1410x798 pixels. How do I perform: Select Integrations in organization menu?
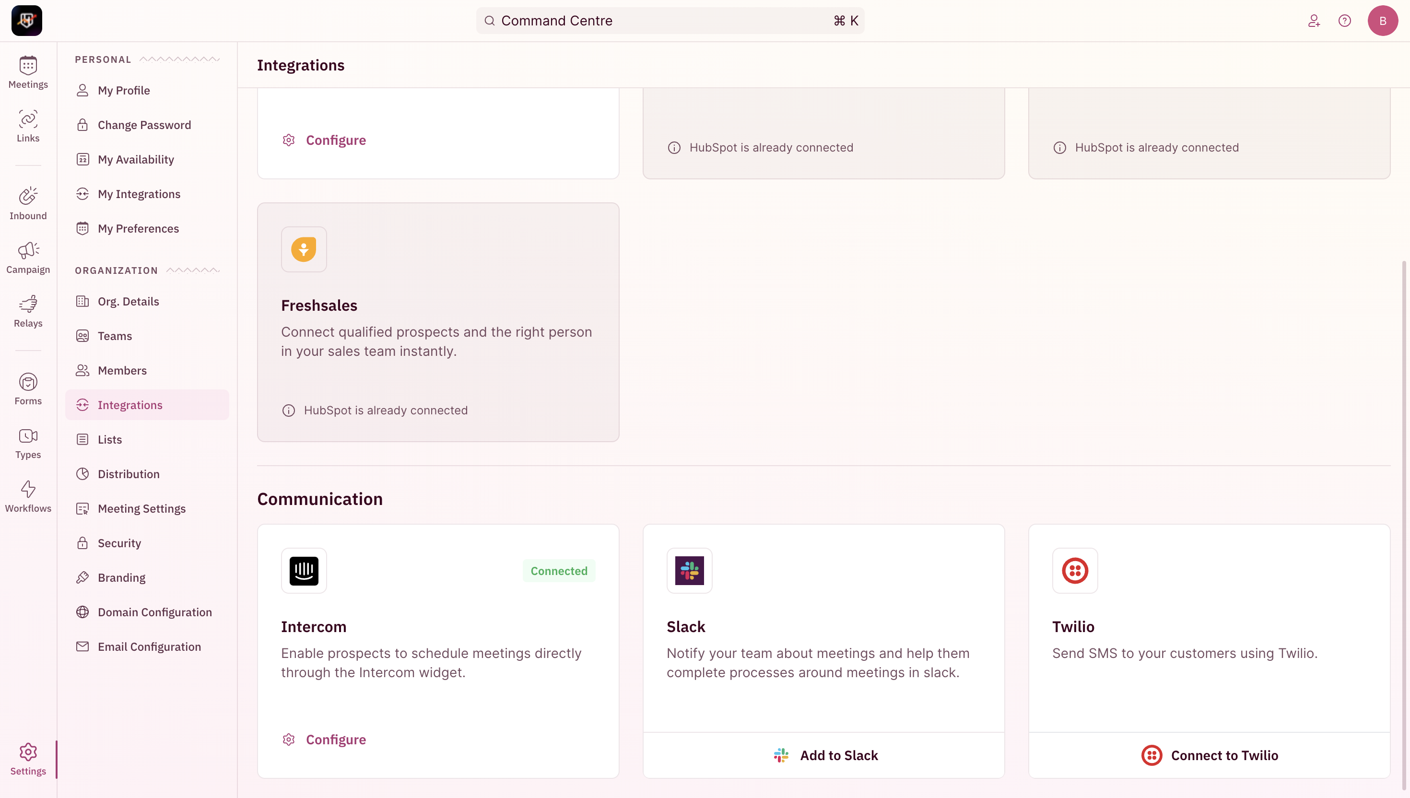pyautogui.click(x=147, y=405)
